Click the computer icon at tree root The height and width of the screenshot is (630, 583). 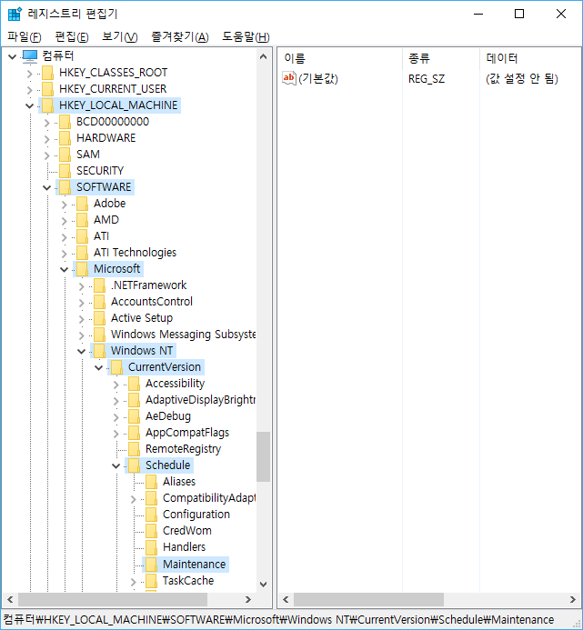click(x=30, y=56)
